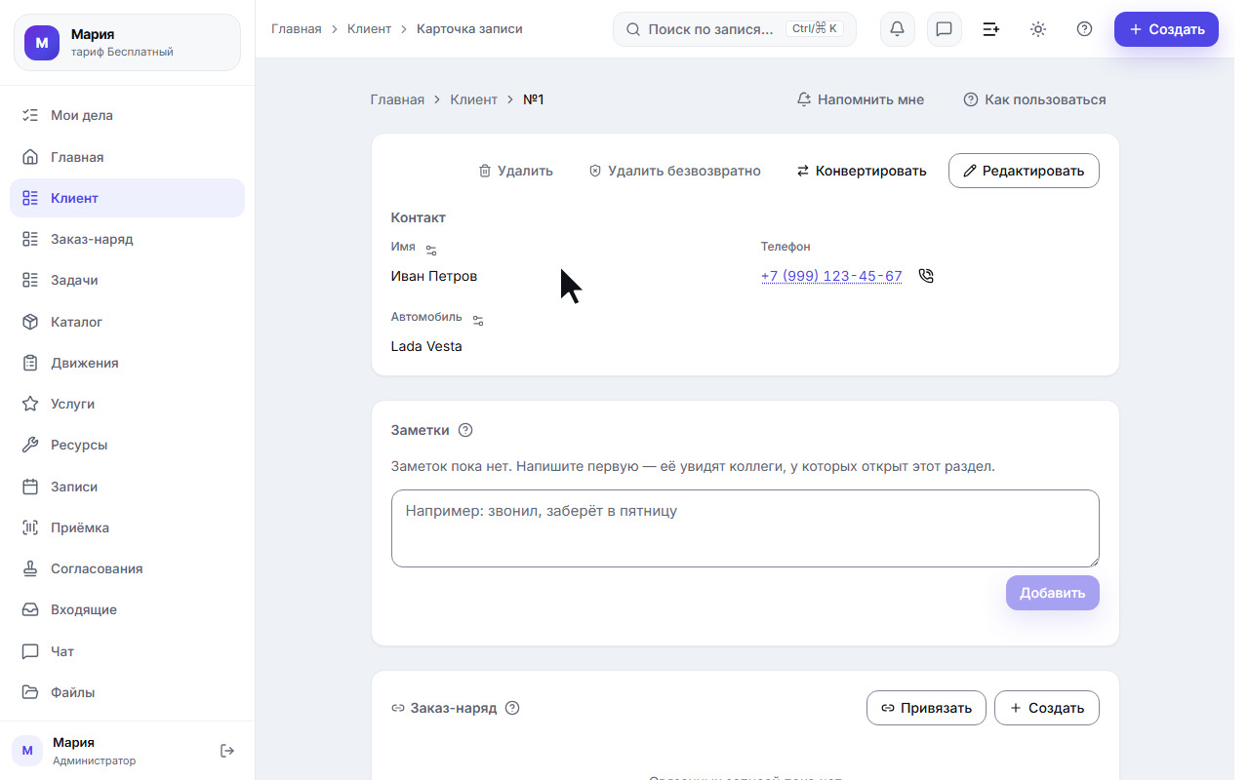The image size is (1249, 780).
Task: Toggle light theme sun icon
Action: click(1038, 29)
